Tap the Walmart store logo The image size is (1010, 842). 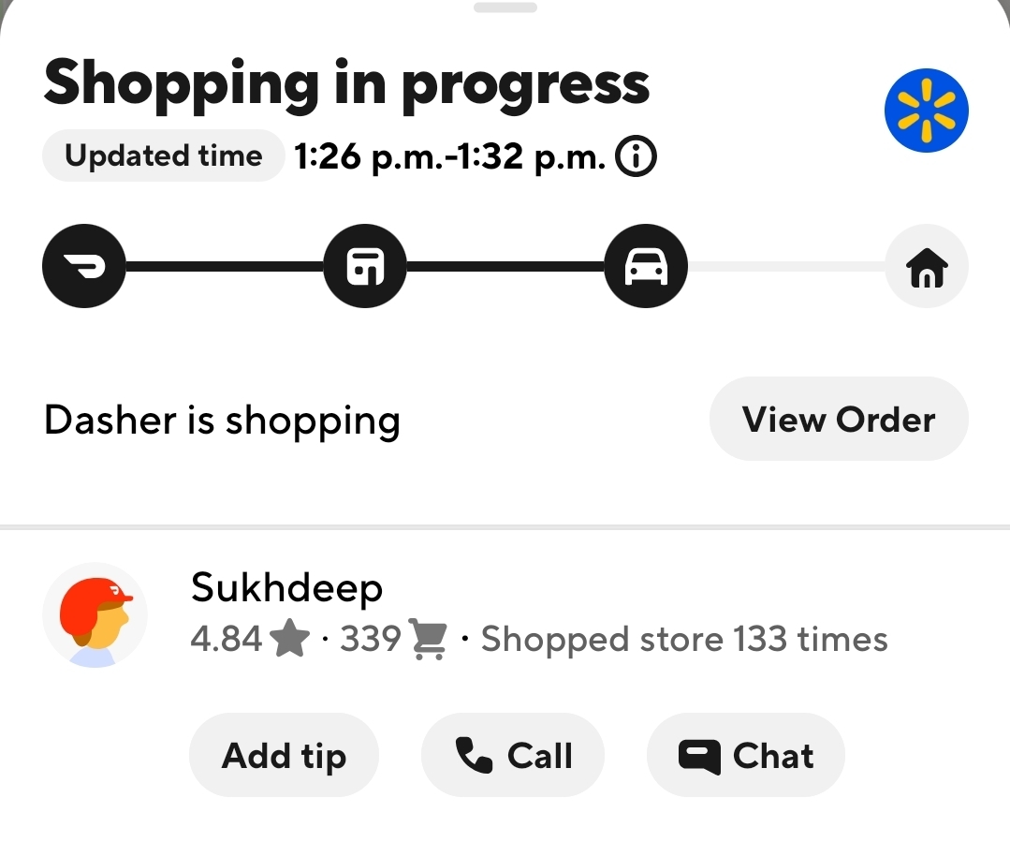click(x=927, y=111)
